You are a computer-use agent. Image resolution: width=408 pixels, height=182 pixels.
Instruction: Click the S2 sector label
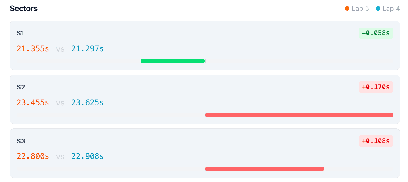pos(21,87)
